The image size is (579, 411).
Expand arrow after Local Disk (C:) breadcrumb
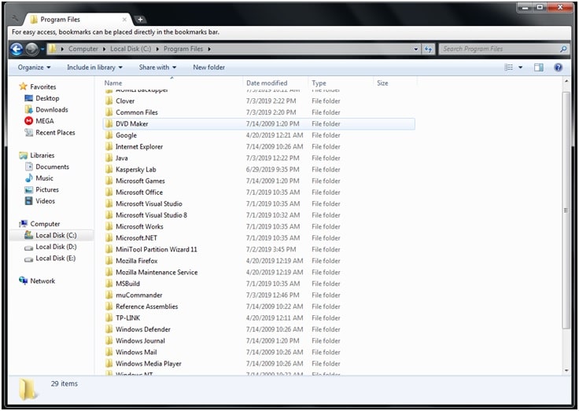tap(157, 49)
